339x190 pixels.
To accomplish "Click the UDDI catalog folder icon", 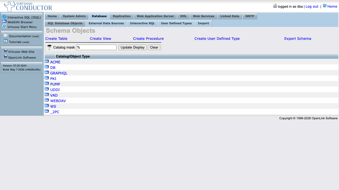I will click(47, 89).
